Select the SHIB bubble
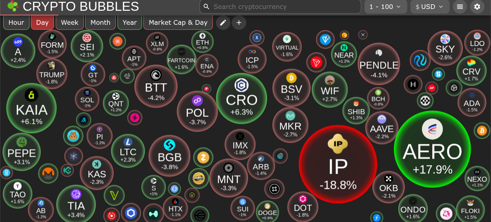Viewport: 491px width, 222px height. coord(356,110)
